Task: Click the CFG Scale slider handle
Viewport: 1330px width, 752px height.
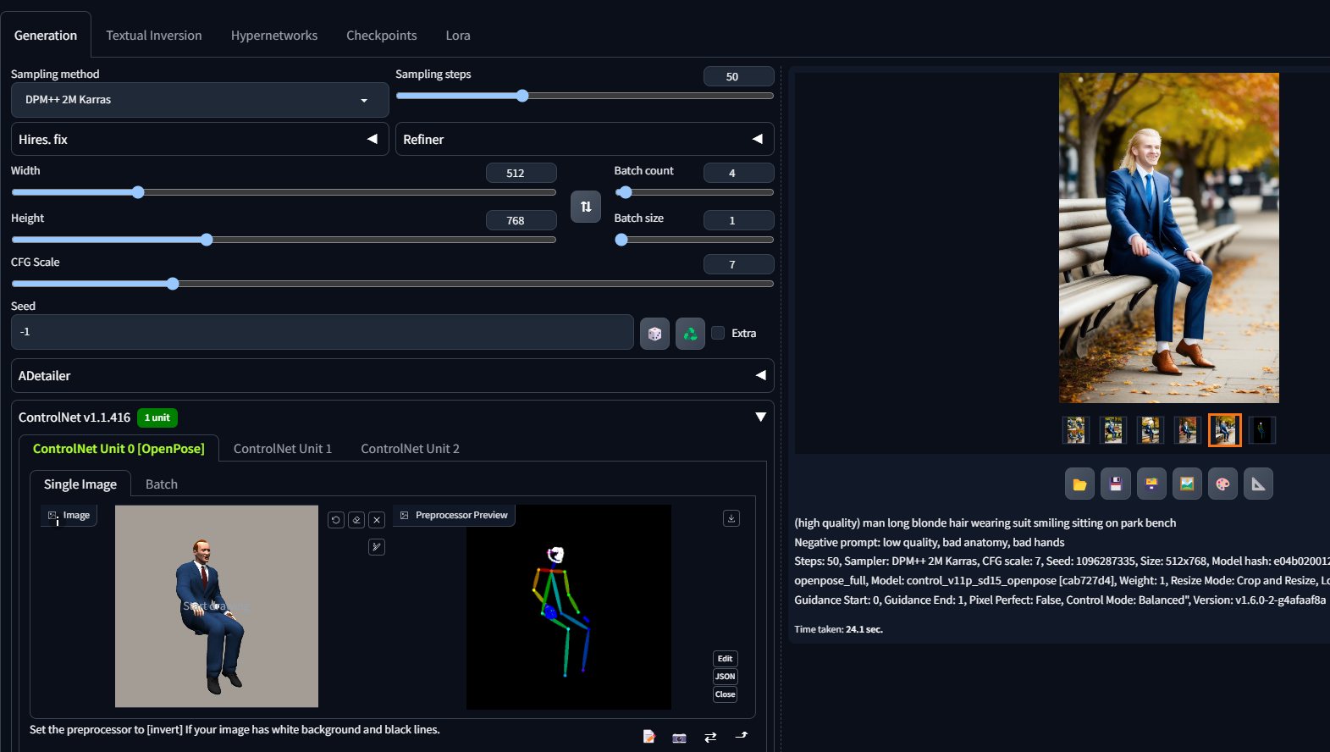Action: (x=173, y=284)
